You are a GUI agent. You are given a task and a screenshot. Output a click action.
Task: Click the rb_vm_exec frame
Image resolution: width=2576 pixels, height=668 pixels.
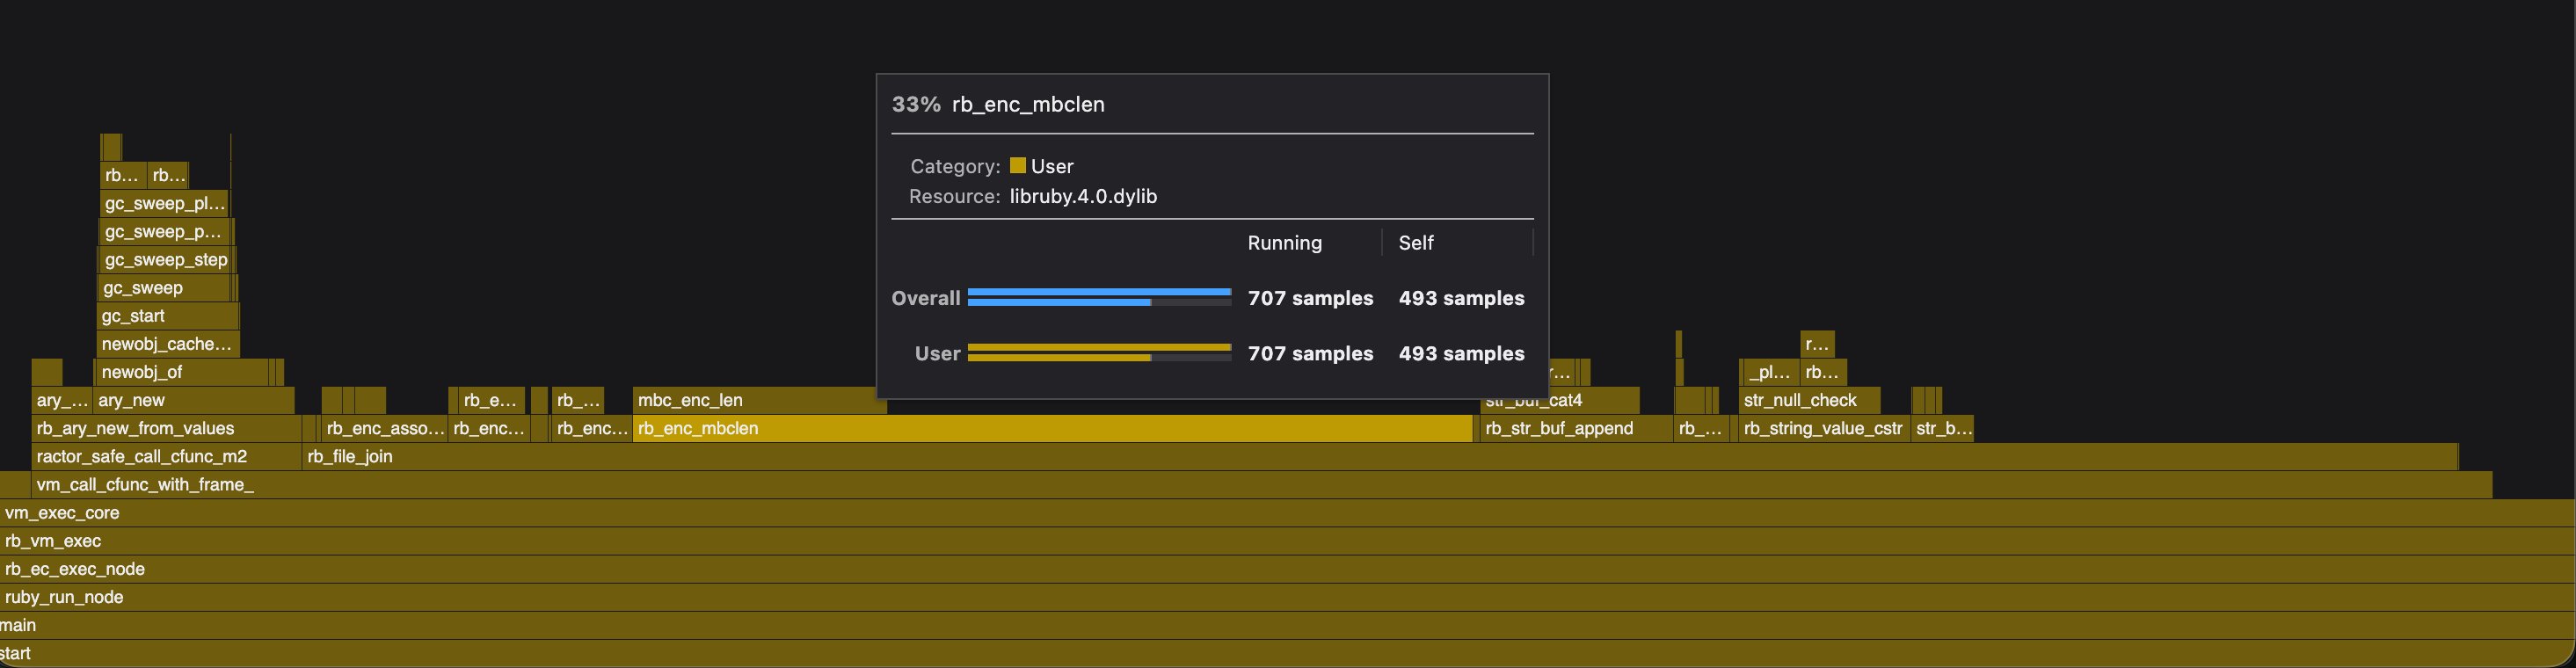tap(1288, 540)
